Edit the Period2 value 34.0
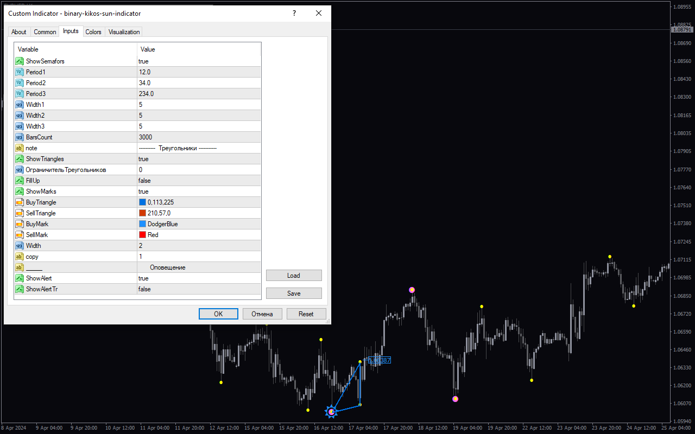Screen dimensions: 695x434 click(199, 83)
